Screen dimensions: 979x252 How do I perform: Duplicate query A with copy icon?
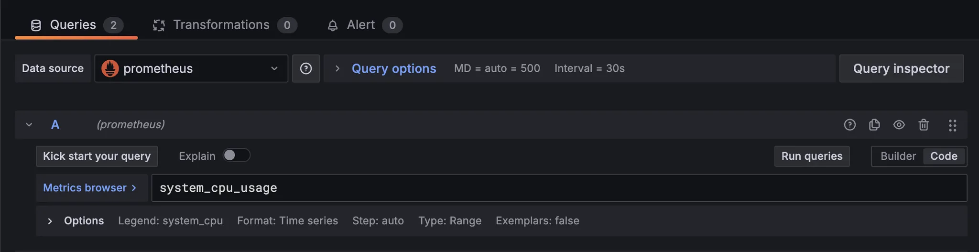tap(874, 125)
